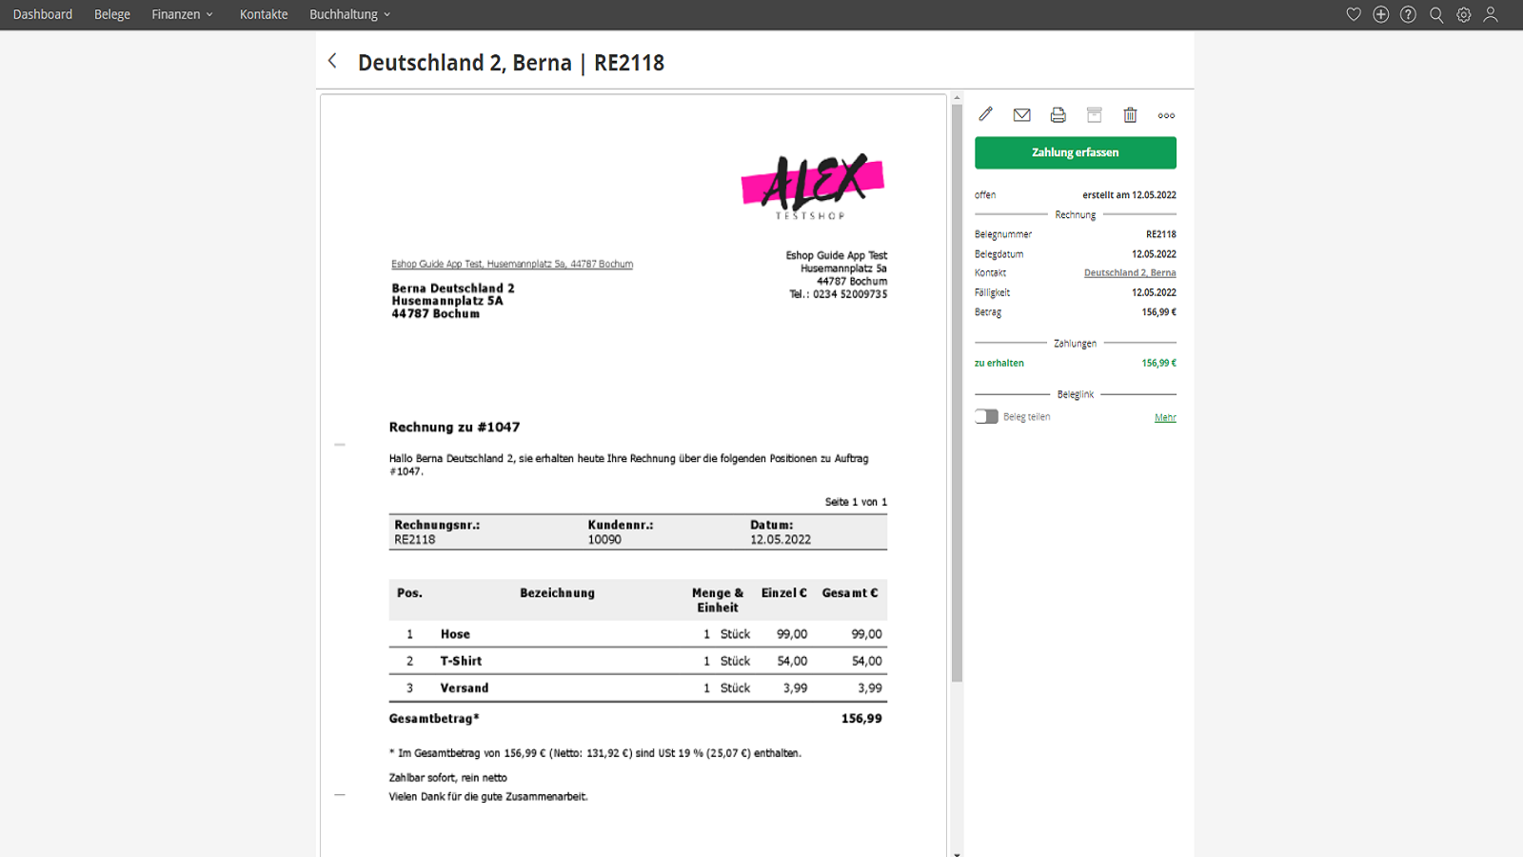This screenshot has width=1523, height=857.
Task: Click the plus circle create icon
Action: point(1381,14)
